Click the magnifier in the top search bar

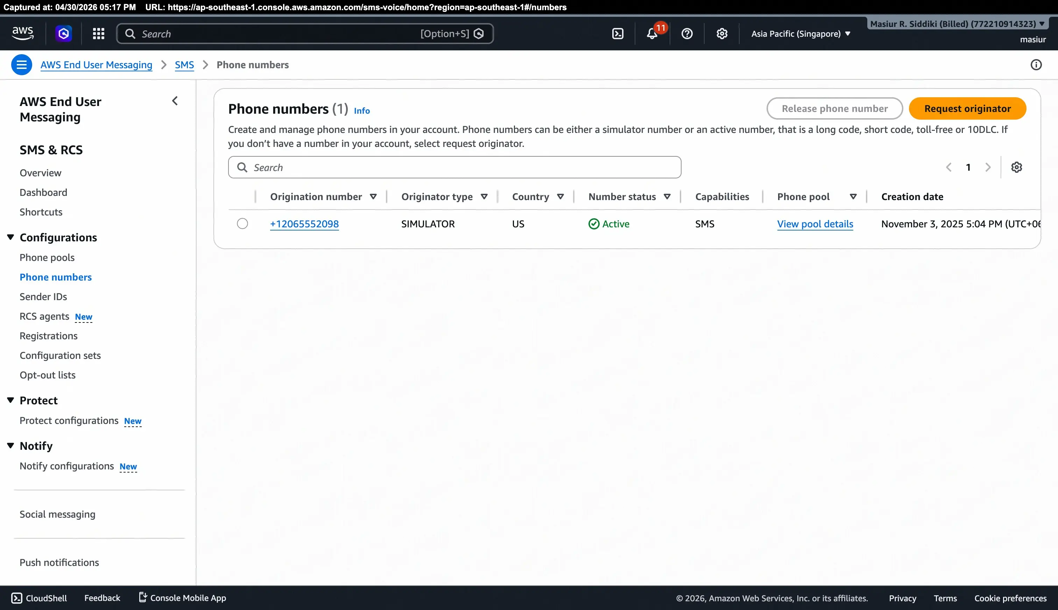(130, 34)
